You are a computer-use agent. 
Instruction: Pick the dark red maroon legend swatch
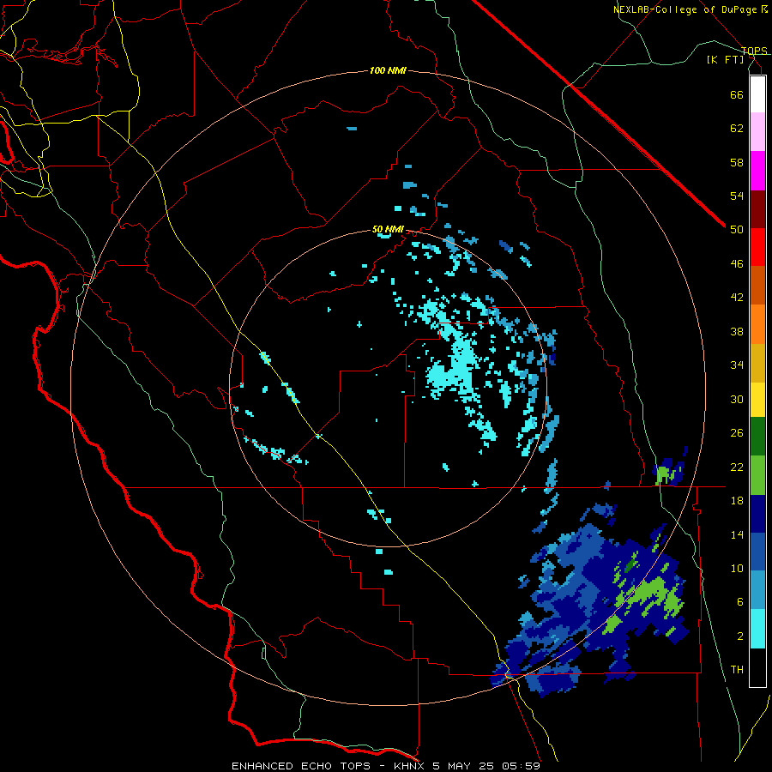coord(757,209)
